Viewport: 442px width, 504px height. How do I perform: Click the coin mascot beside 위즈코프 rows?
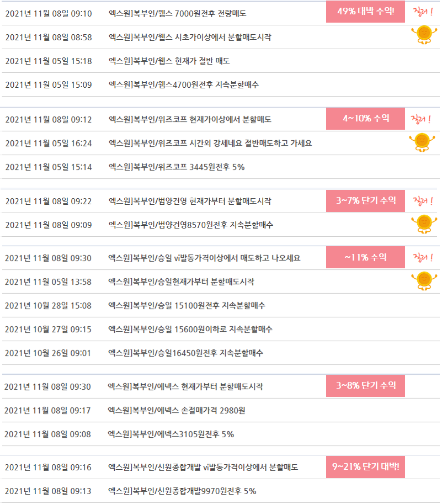pos(422,142)
